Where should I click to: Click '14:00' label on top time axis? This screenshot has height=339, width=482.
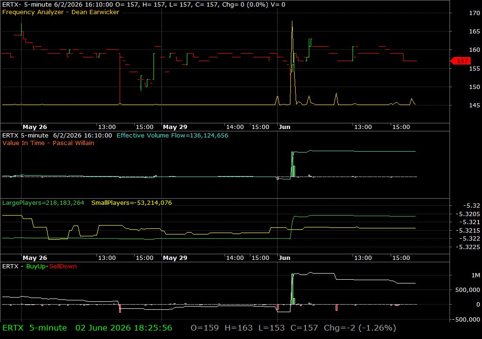click(x=235, y=127)
